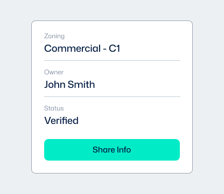This screenshot has height=194, width=224.
Task: Click the Commercial - C1 zoning value
Action: [x=82, y=48]
